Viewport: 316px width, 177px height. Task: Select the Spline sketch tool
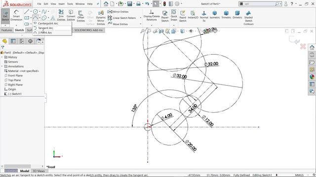coord(44,12)
